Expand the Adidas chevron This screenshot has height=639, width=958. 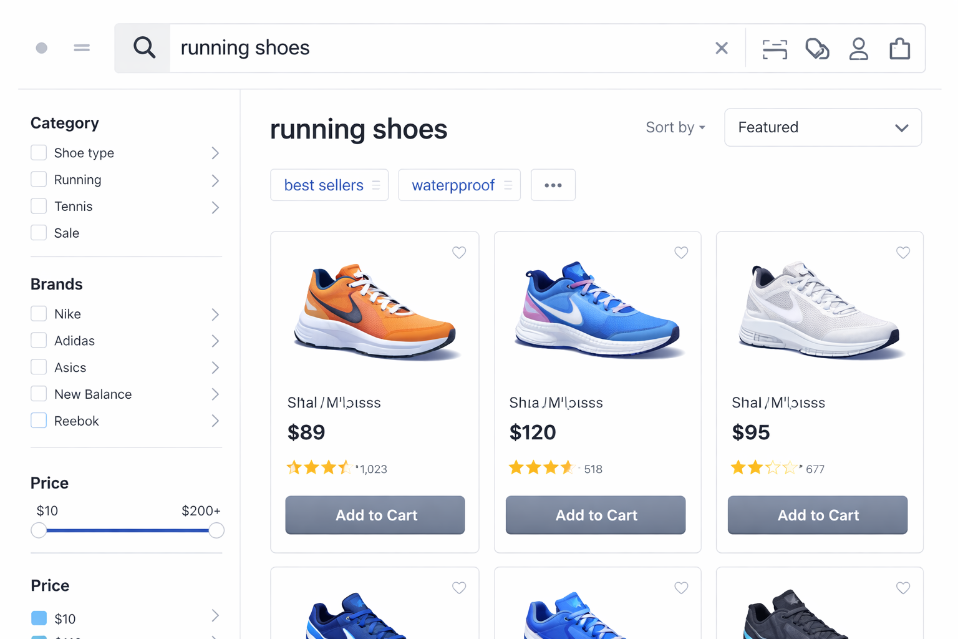click(215, 341)
